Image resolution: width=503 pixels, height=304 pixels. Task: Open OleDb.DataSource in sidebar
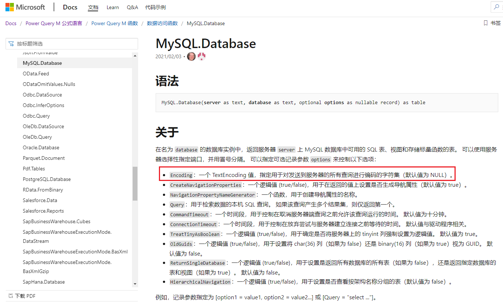(43, 126)
